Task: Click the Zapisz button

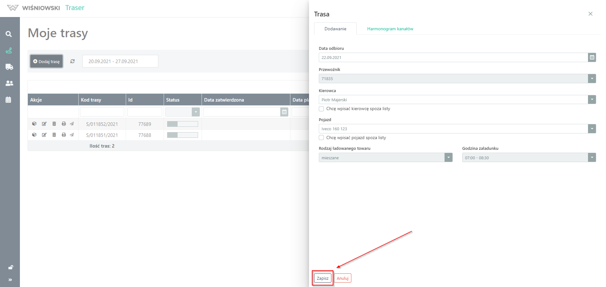Action: (323, 278)
